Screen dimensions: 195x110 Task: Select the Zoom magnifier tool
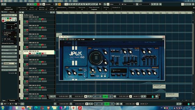(84, 4)
